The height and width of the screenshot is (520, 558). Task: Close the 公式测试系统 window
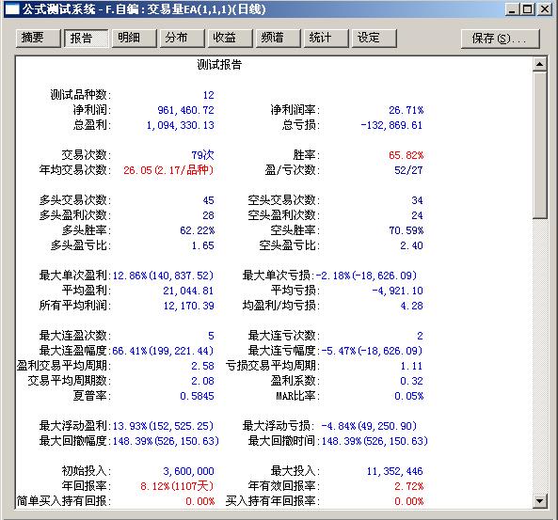point(545,9)
